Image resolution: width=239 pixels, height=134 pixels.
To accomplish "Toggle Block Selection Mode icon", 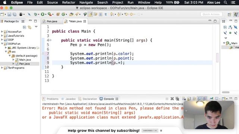I will point(100,14).
